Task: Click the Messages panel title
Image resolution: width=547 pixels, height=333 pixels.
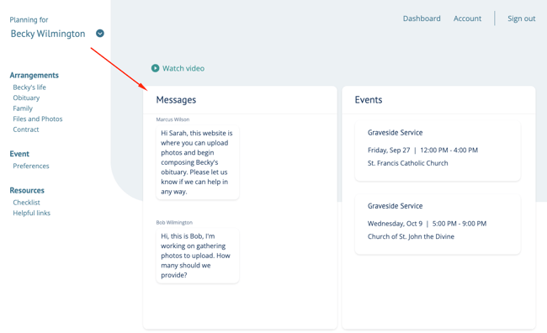Action: (176, 100)
